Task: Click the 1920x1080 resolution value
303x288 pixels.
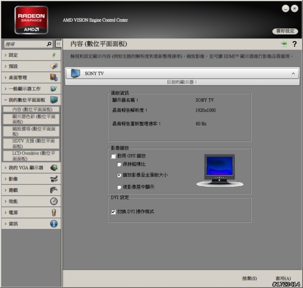Action: coord(205,110)
